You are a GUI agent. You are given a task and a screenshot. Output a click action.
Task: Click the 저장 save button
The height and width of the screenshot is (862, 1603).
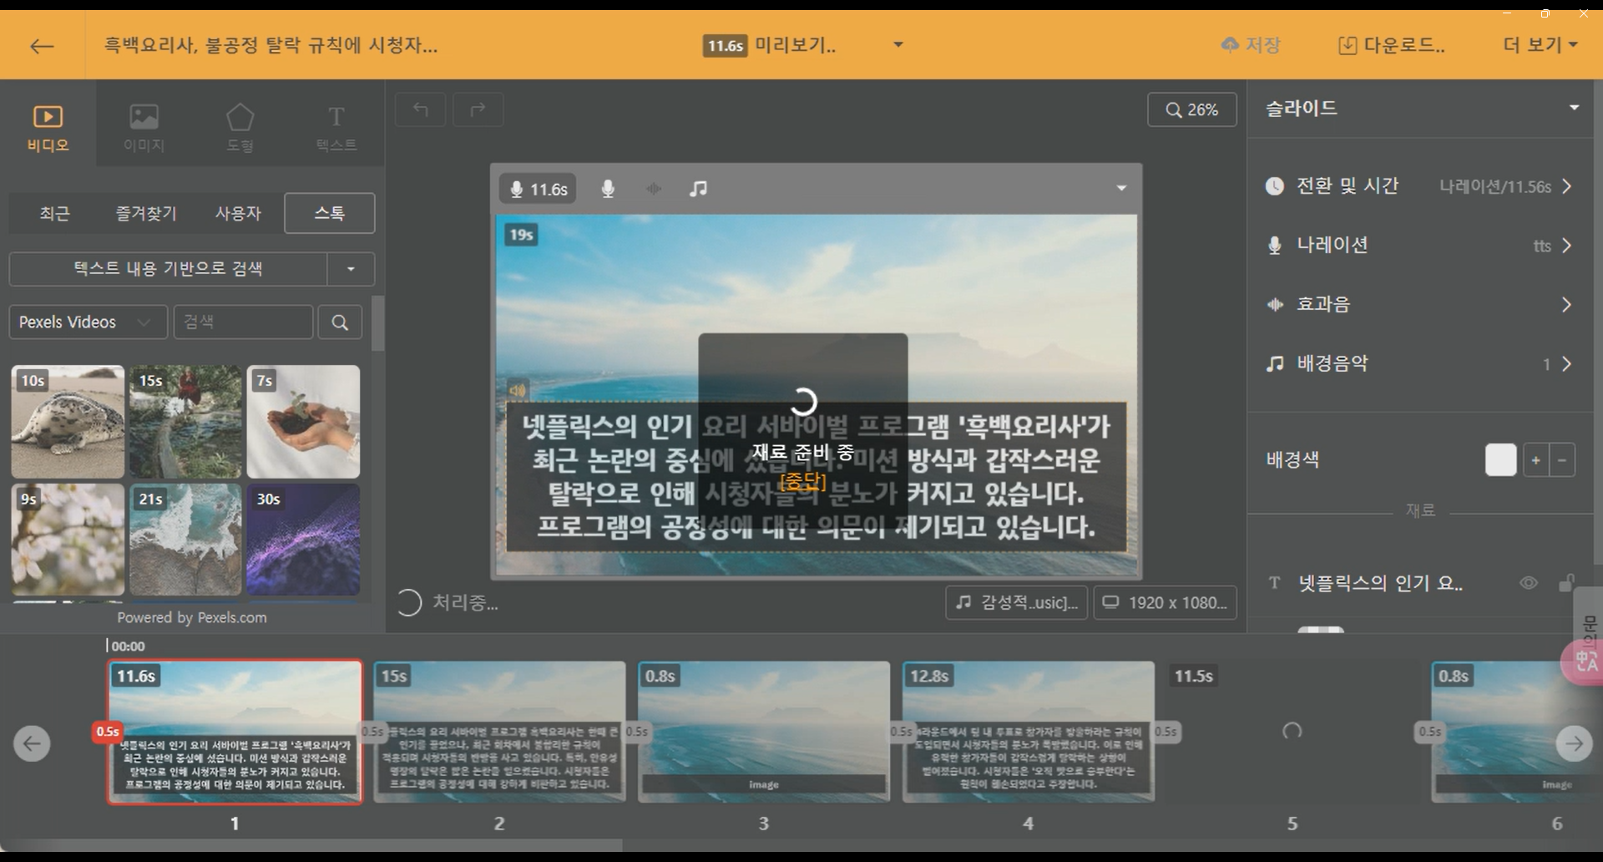1250,45
